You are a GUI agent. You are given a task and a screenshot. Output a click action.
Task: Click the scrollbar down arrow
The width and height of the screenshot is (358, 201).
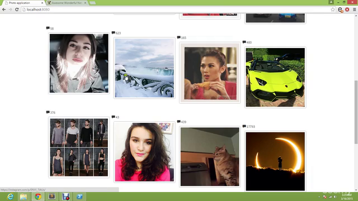click(x=356, y=190)
